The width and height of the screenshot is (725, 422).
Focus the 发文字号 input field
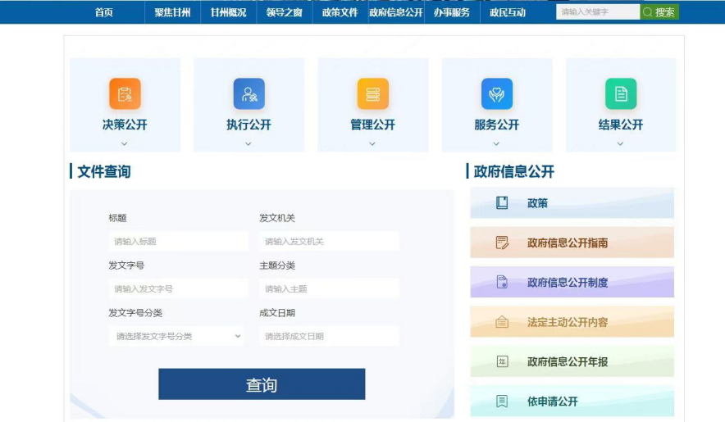(x=178, y=289)
